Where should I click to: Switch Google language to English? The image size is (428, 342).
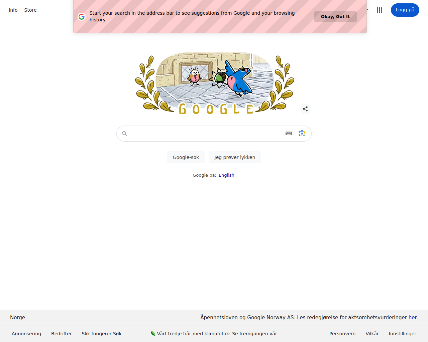click(226, 175)
